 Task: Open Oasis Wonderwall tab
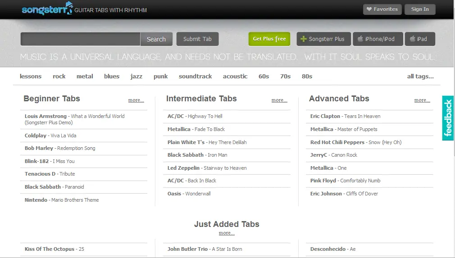pyautogui.click(x=189, y=194)
